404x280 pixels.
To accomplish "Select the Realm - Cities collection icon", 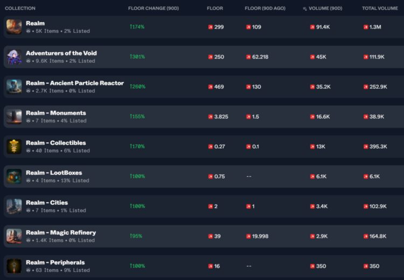I will (14, 206).
